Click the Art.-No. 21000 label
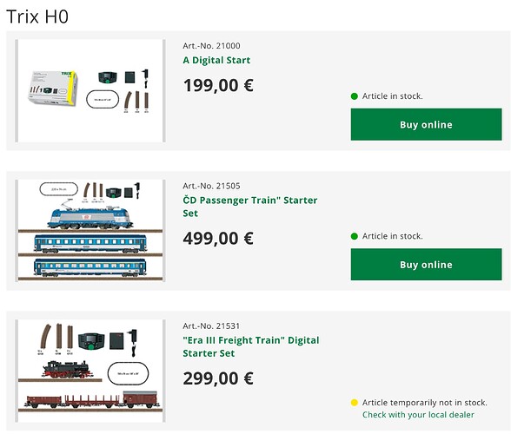Image resolution: width=511 pixels, height=434 pixels. [x=211, y=46]
